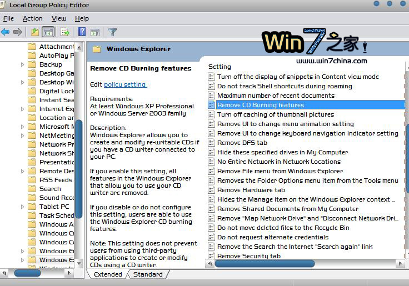Click policy icon for Remove Hardware tab

211,190
